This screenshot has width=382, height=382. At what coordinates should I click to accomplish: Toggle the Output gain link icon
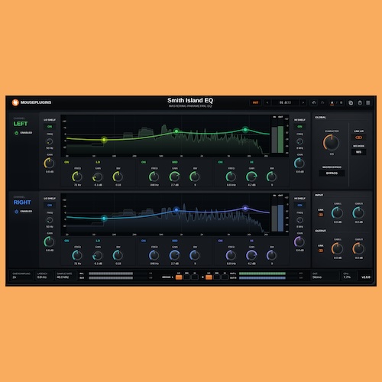point(321,251)
